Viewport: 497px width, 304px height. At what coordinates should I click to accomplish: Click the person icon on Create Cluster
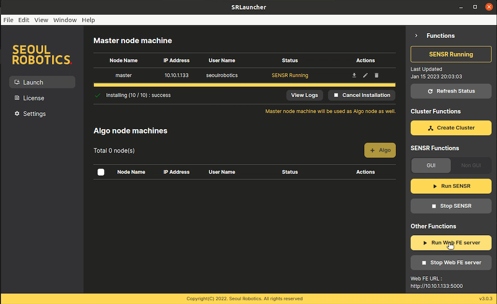pos(431,128)
